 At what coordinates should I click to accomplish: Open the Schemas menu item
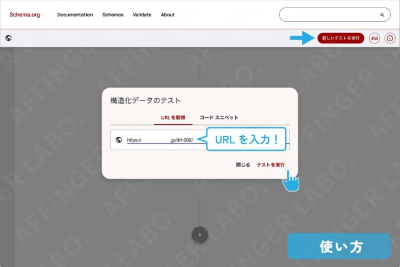pos(113,15)
